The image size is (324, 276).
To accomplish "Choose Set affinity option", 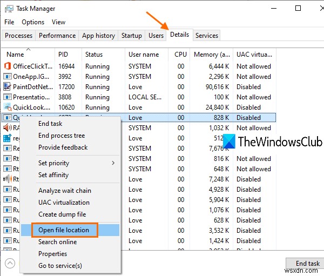I will tap(70, 175).
